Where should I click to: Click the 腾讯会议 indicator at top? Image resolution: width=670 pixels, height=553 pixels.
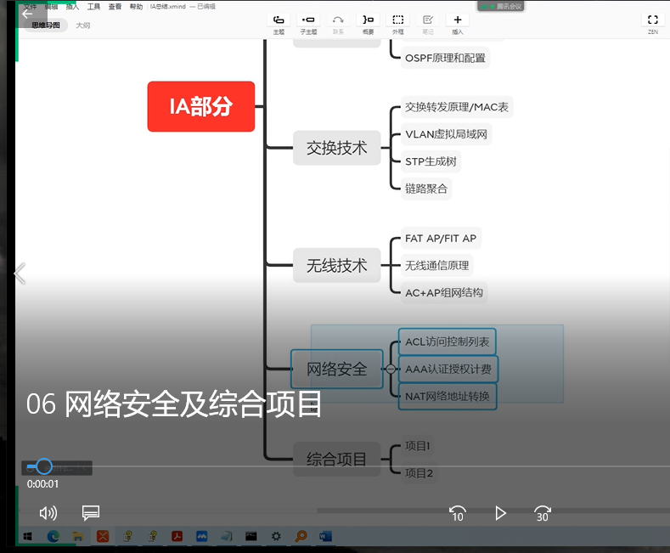(500, 7)
